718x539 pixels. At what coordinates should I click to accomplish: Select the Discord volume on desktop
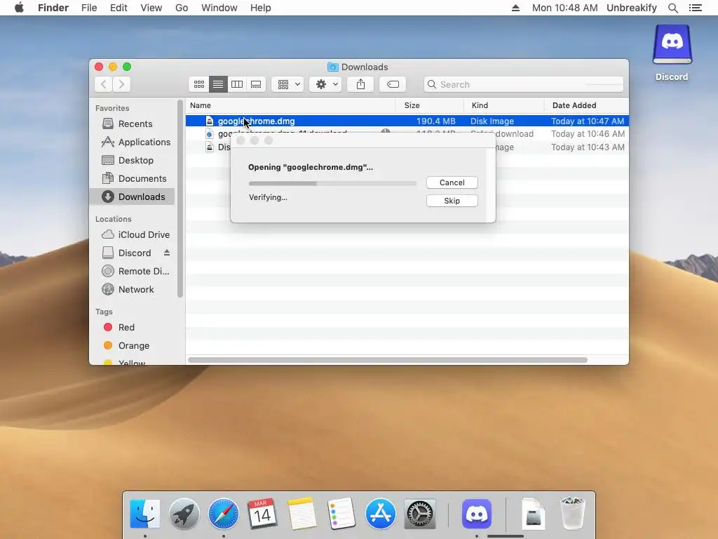(x=672, y=53)
